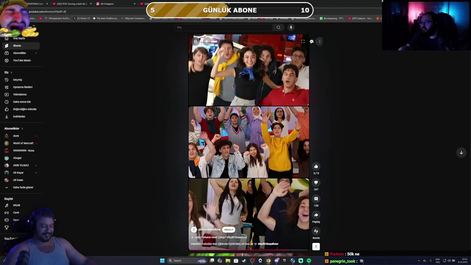
Task: Open Epic Games Launcher taskbar icon
Action: [284, 261]
